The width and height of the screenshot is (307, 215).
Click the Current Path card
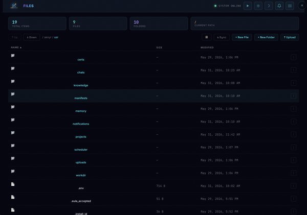pyautogui.click(x=245, y=23)
